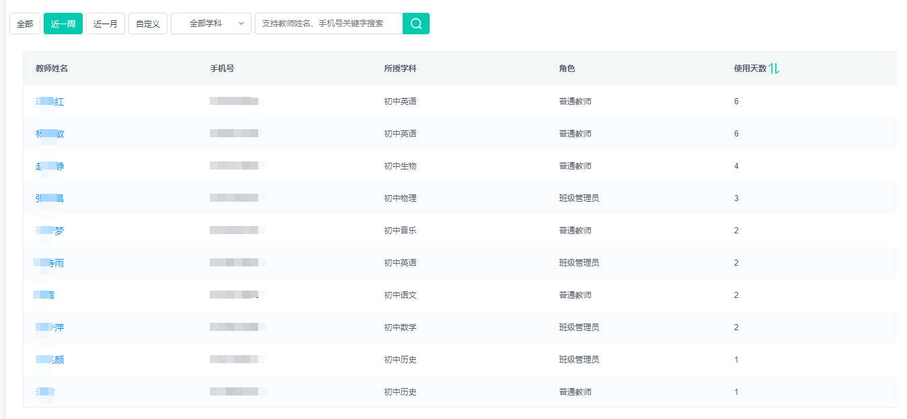Image resolution: width=907 pixels, height=419 pixels.
Task: Click the sort arrows beside 使用天数
Action: coord(774,69)
